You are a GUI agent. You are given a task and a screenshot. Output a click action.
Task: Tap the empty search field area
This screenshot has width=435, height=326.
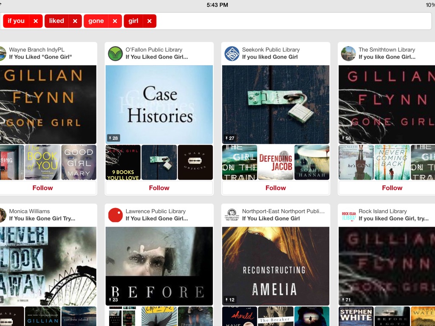293,21
